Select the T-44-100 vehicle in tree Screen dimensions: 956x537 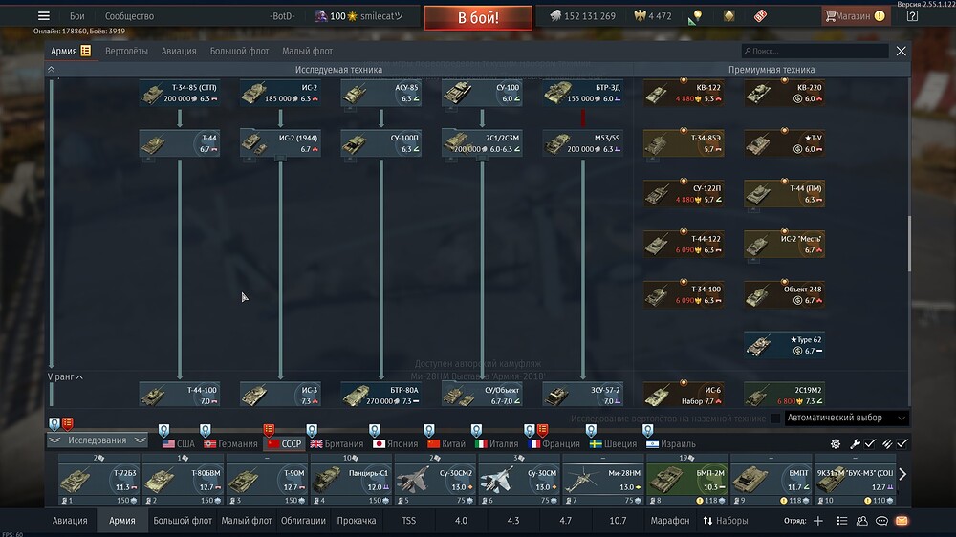click(180, 395)
